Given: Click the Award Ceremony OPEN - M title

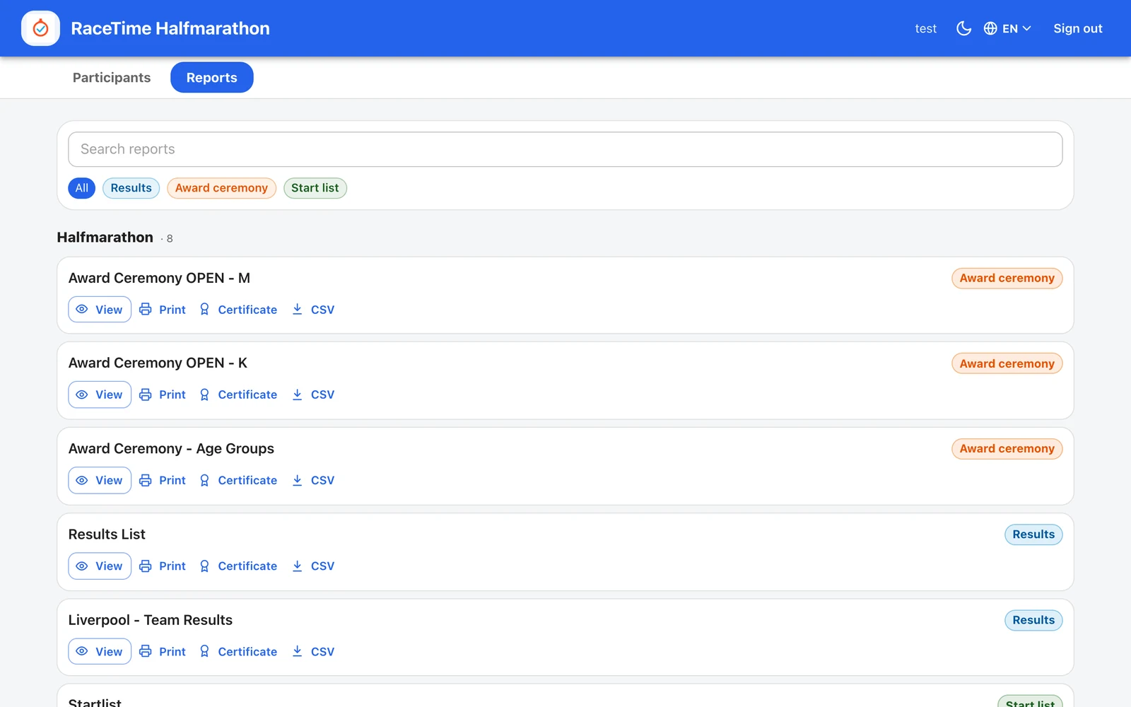Looking at the screenshot, I should tap(159, 278).
